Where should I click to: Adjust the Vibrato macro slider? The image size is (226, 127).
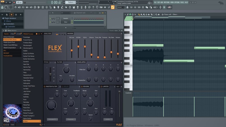coord(118,54)
